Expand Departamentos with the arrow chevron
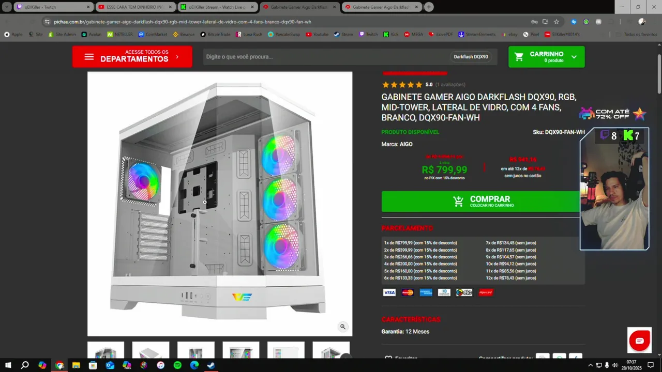This screenshot has width=662, height=372. (177, 57)
